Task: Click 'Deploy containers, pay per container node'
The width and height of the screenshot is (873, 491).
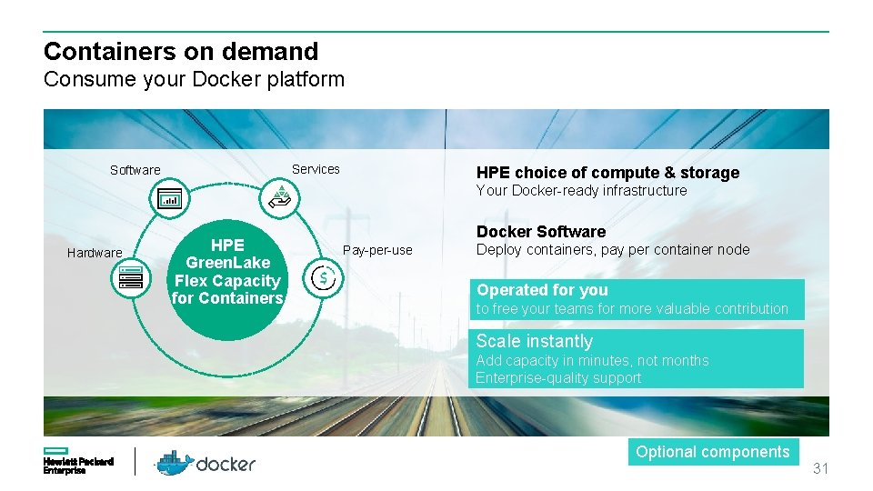Action: [613, 249]
